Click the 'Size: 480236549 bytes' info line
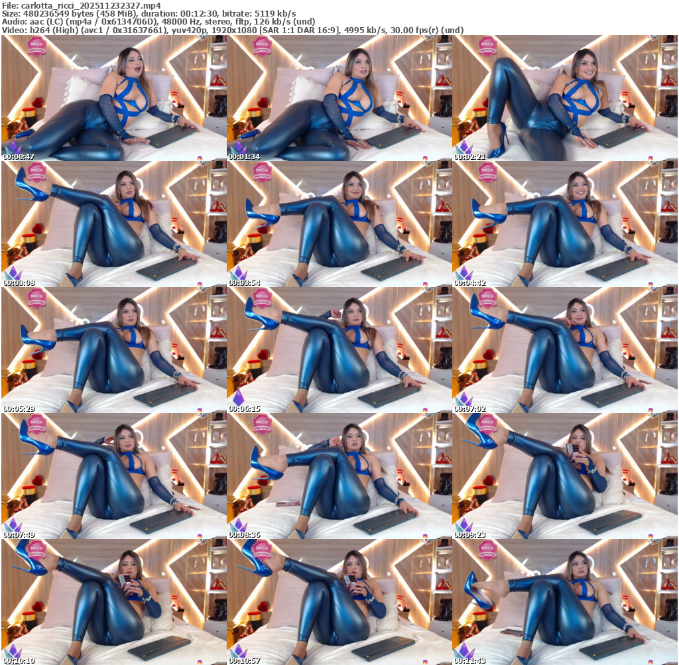This screenshot has width=679, height=665. click(149, 14)
